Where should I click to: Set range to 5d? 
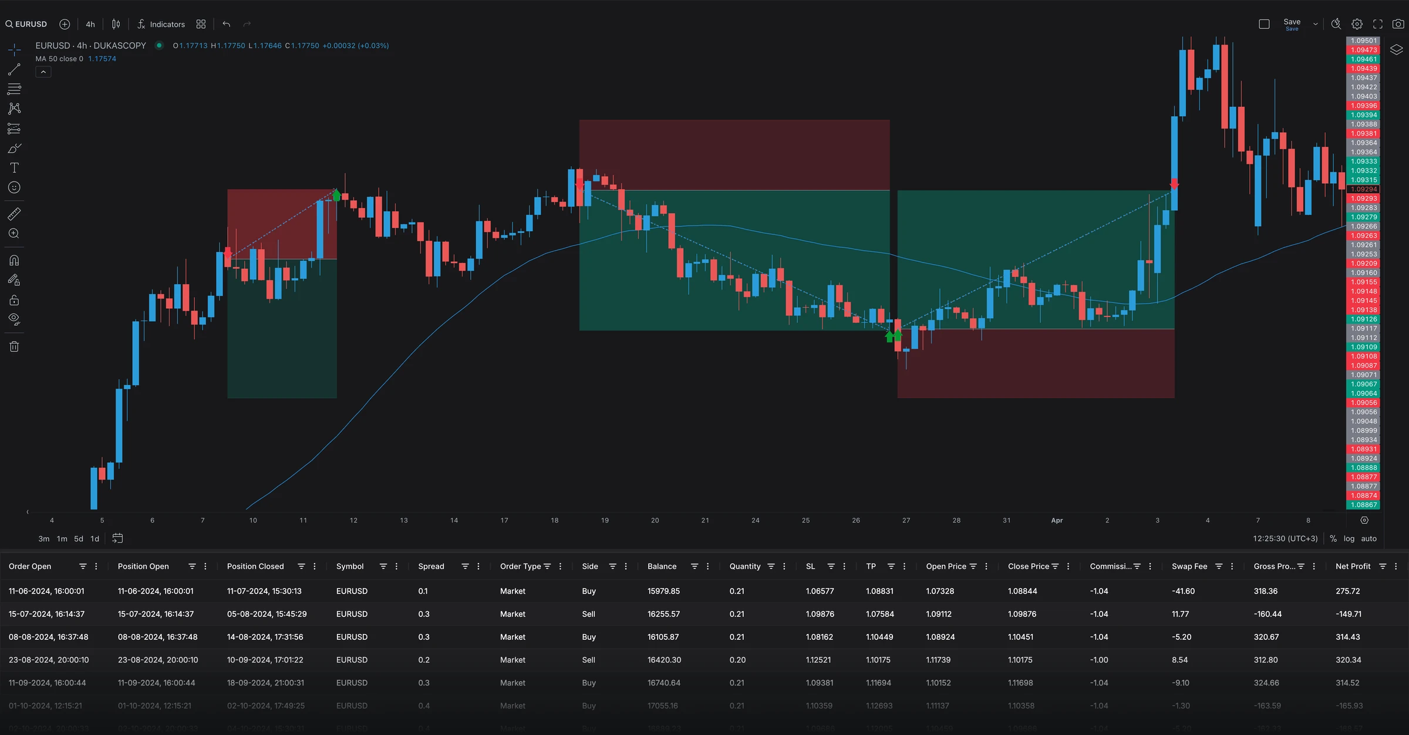point(79,538)
